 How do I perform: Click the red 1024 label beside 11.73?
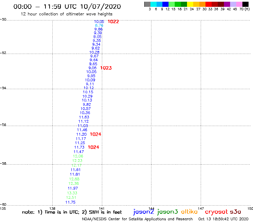pyautogui.click(x=94, y=147)
